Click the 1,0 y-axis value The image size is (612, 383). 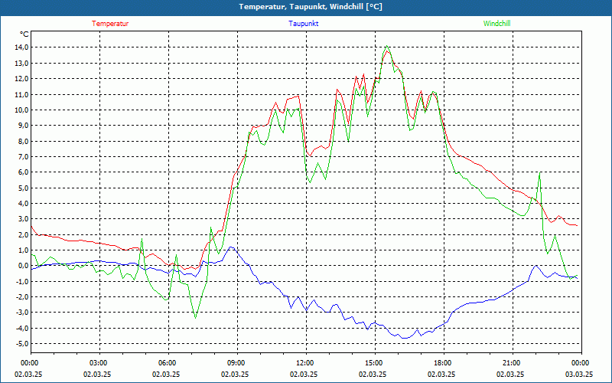(x=23, y=250)
